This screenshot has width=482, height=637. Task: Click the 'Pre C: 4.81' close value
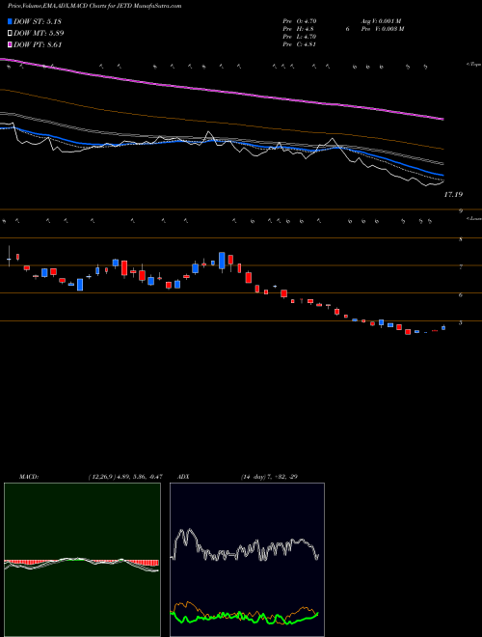pyautogui.click(x=300, y=44)
